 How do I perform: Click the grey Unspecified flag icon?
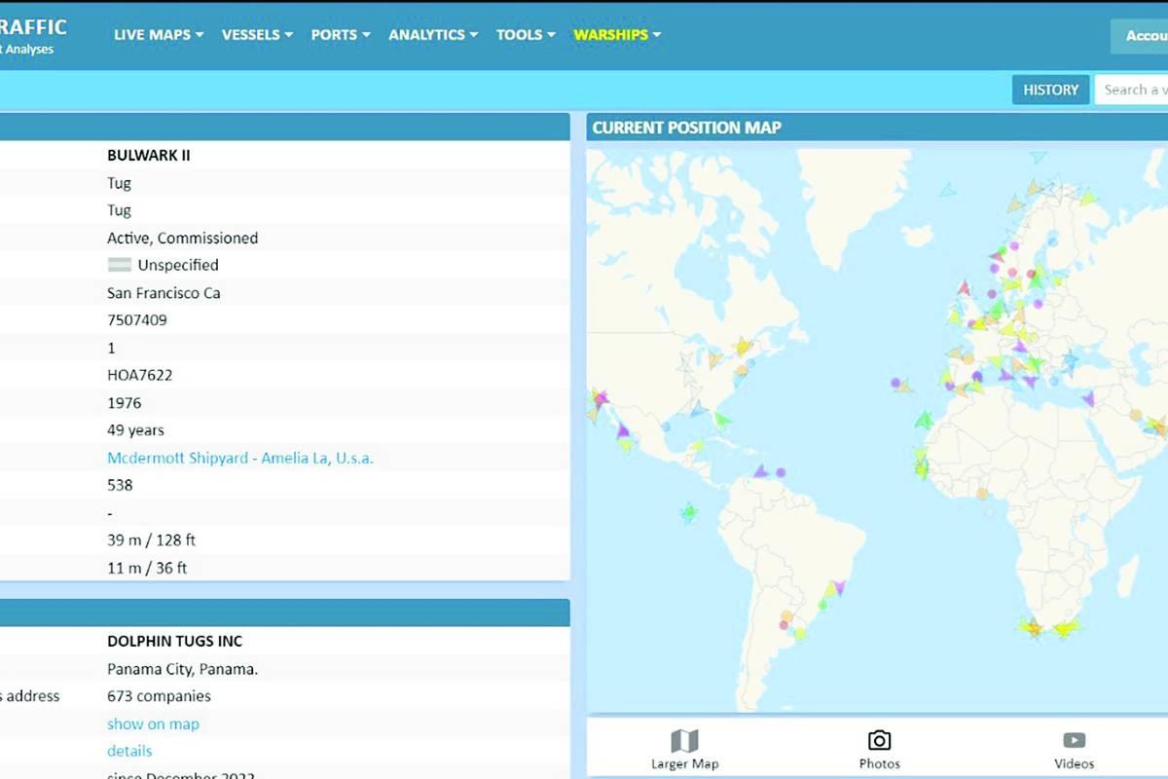click(x=119, y=265)
